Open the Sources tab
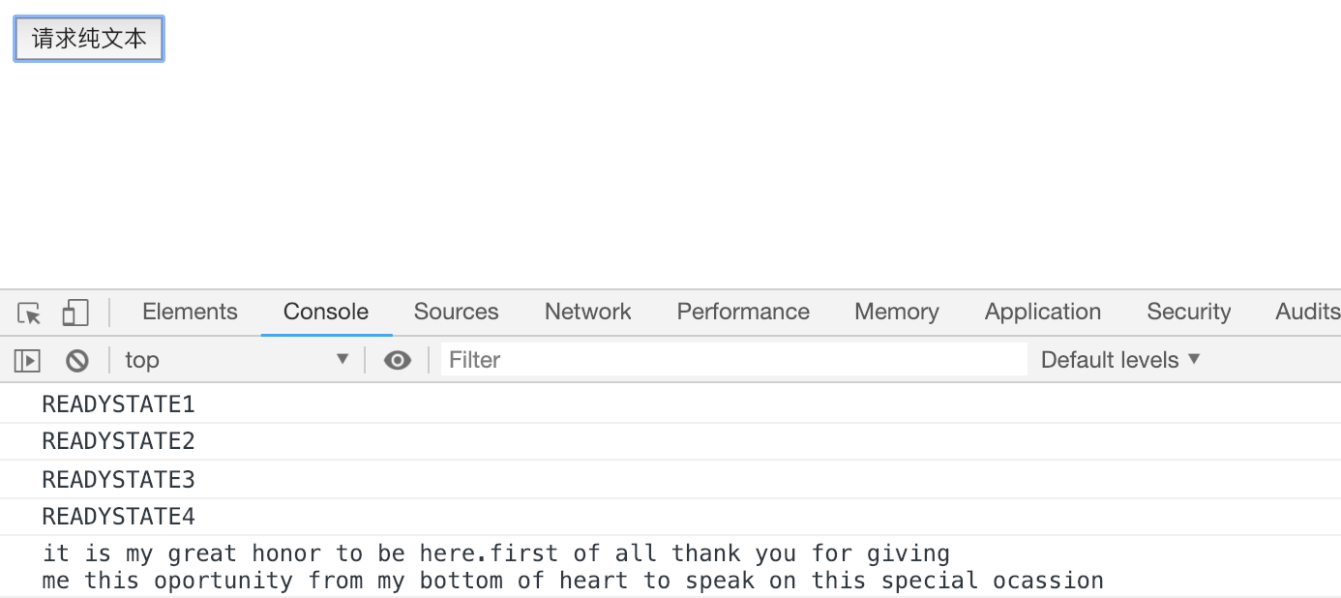The height and width of the screenshot is (598, 1341). coord(456,312)
